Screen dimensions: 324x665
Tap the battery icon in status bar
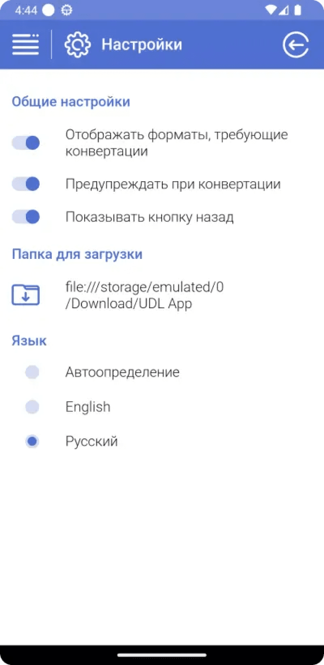[297, 10]
